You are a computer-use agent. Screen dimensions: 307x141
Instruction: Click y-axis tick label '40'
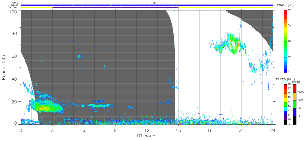click(14, 79)
